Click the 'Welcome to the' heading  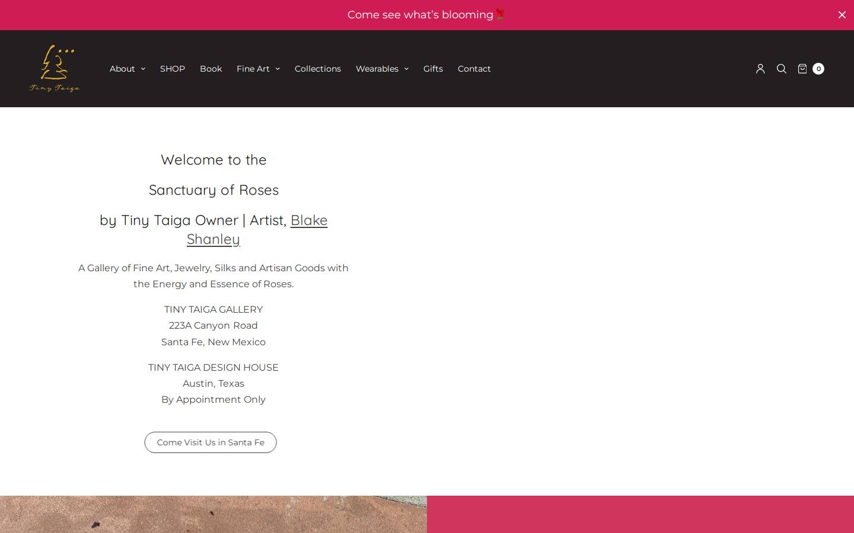coord(213,160)
